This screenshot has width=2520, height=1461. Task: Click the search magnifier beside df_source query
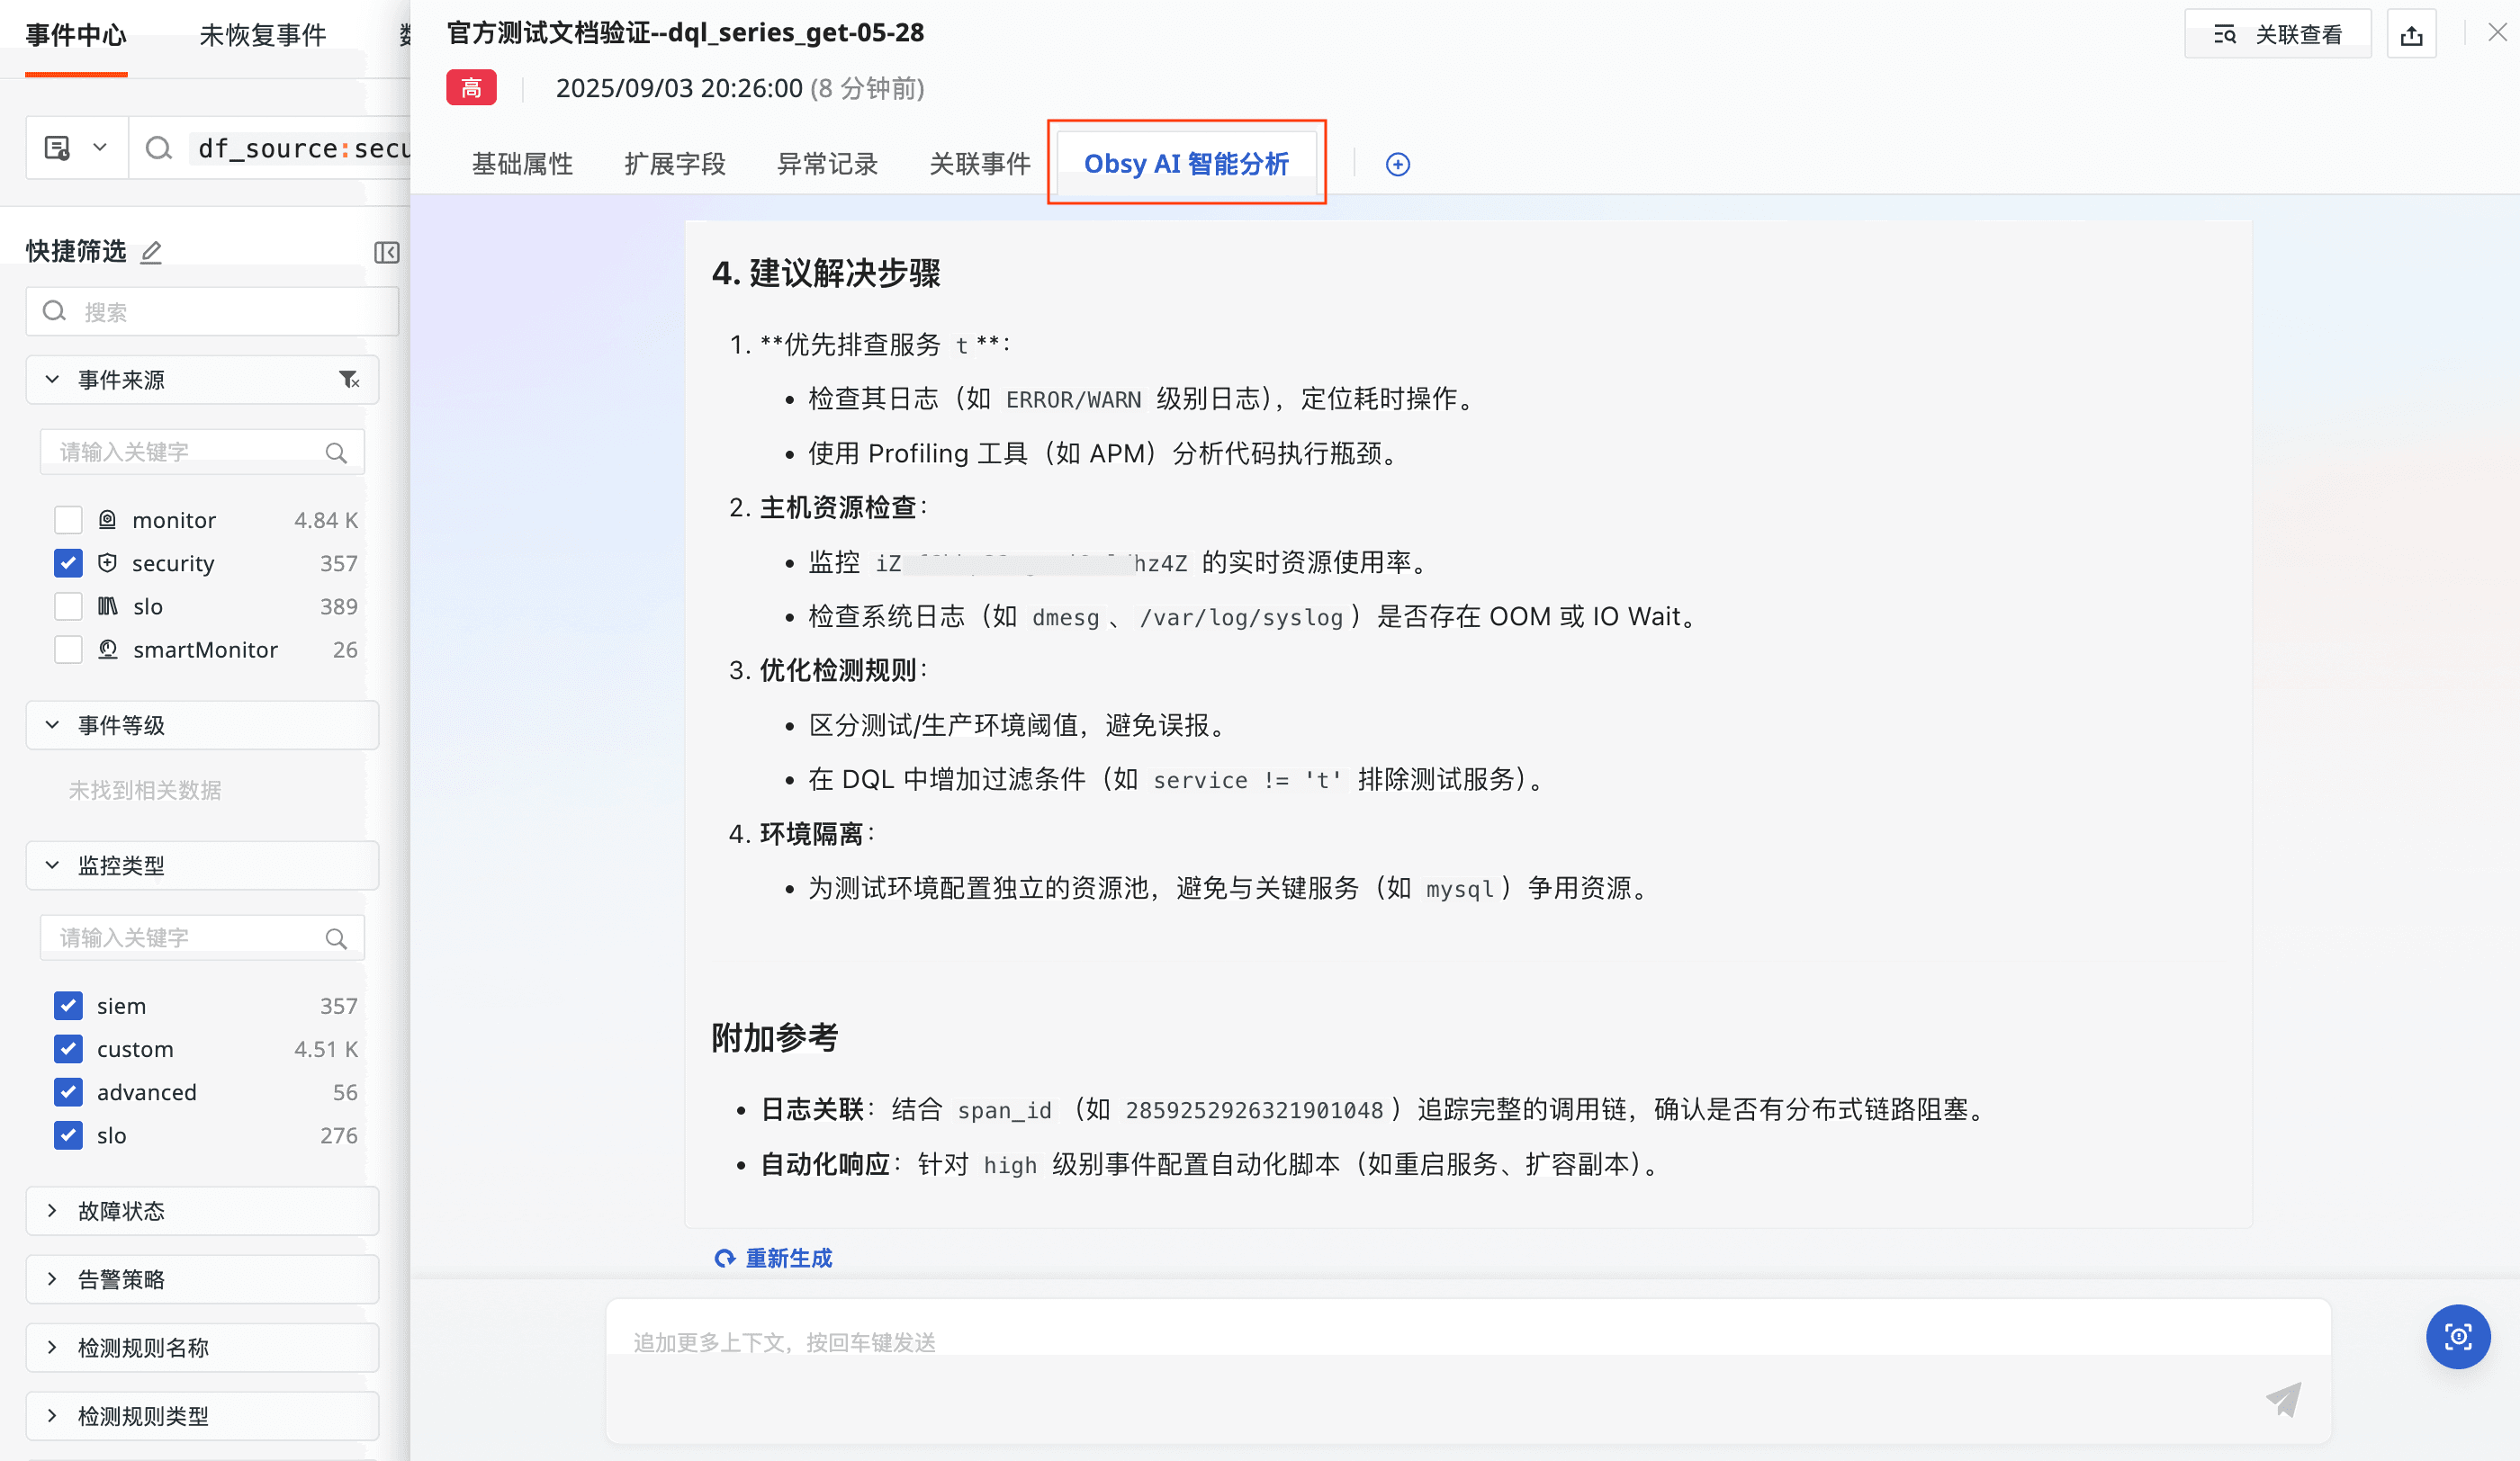(158, 149)
